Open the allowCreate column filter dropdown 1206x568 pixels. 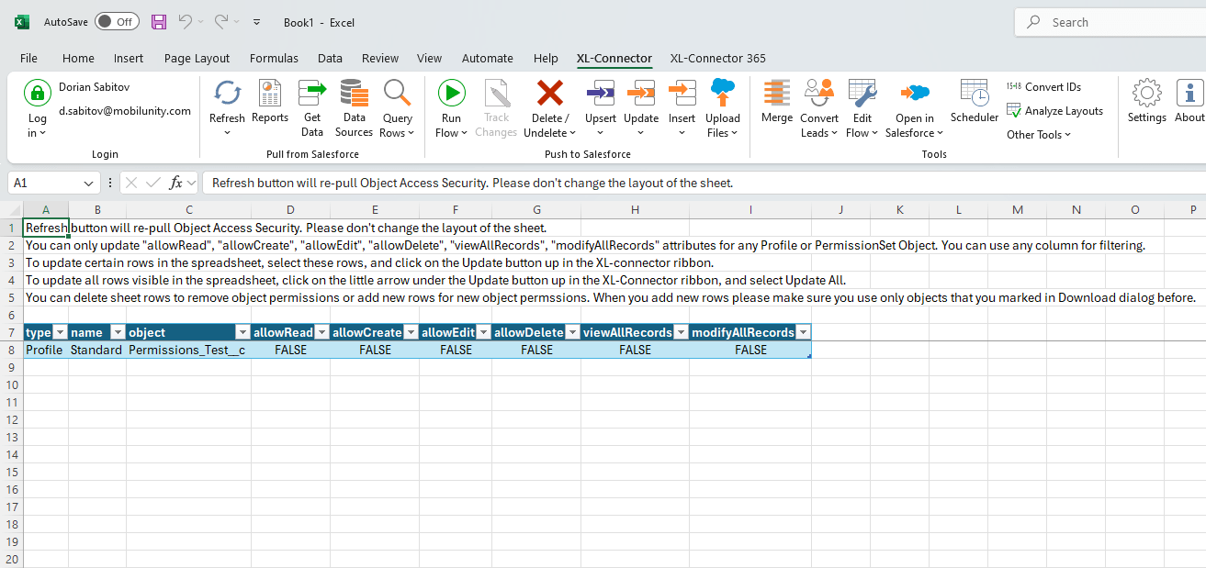411,332
